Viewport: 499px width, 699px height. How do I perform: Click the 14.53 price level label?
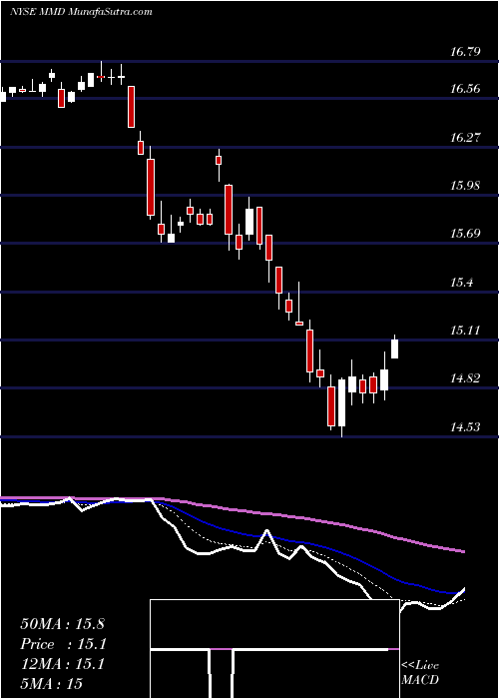tap(465, 427)
